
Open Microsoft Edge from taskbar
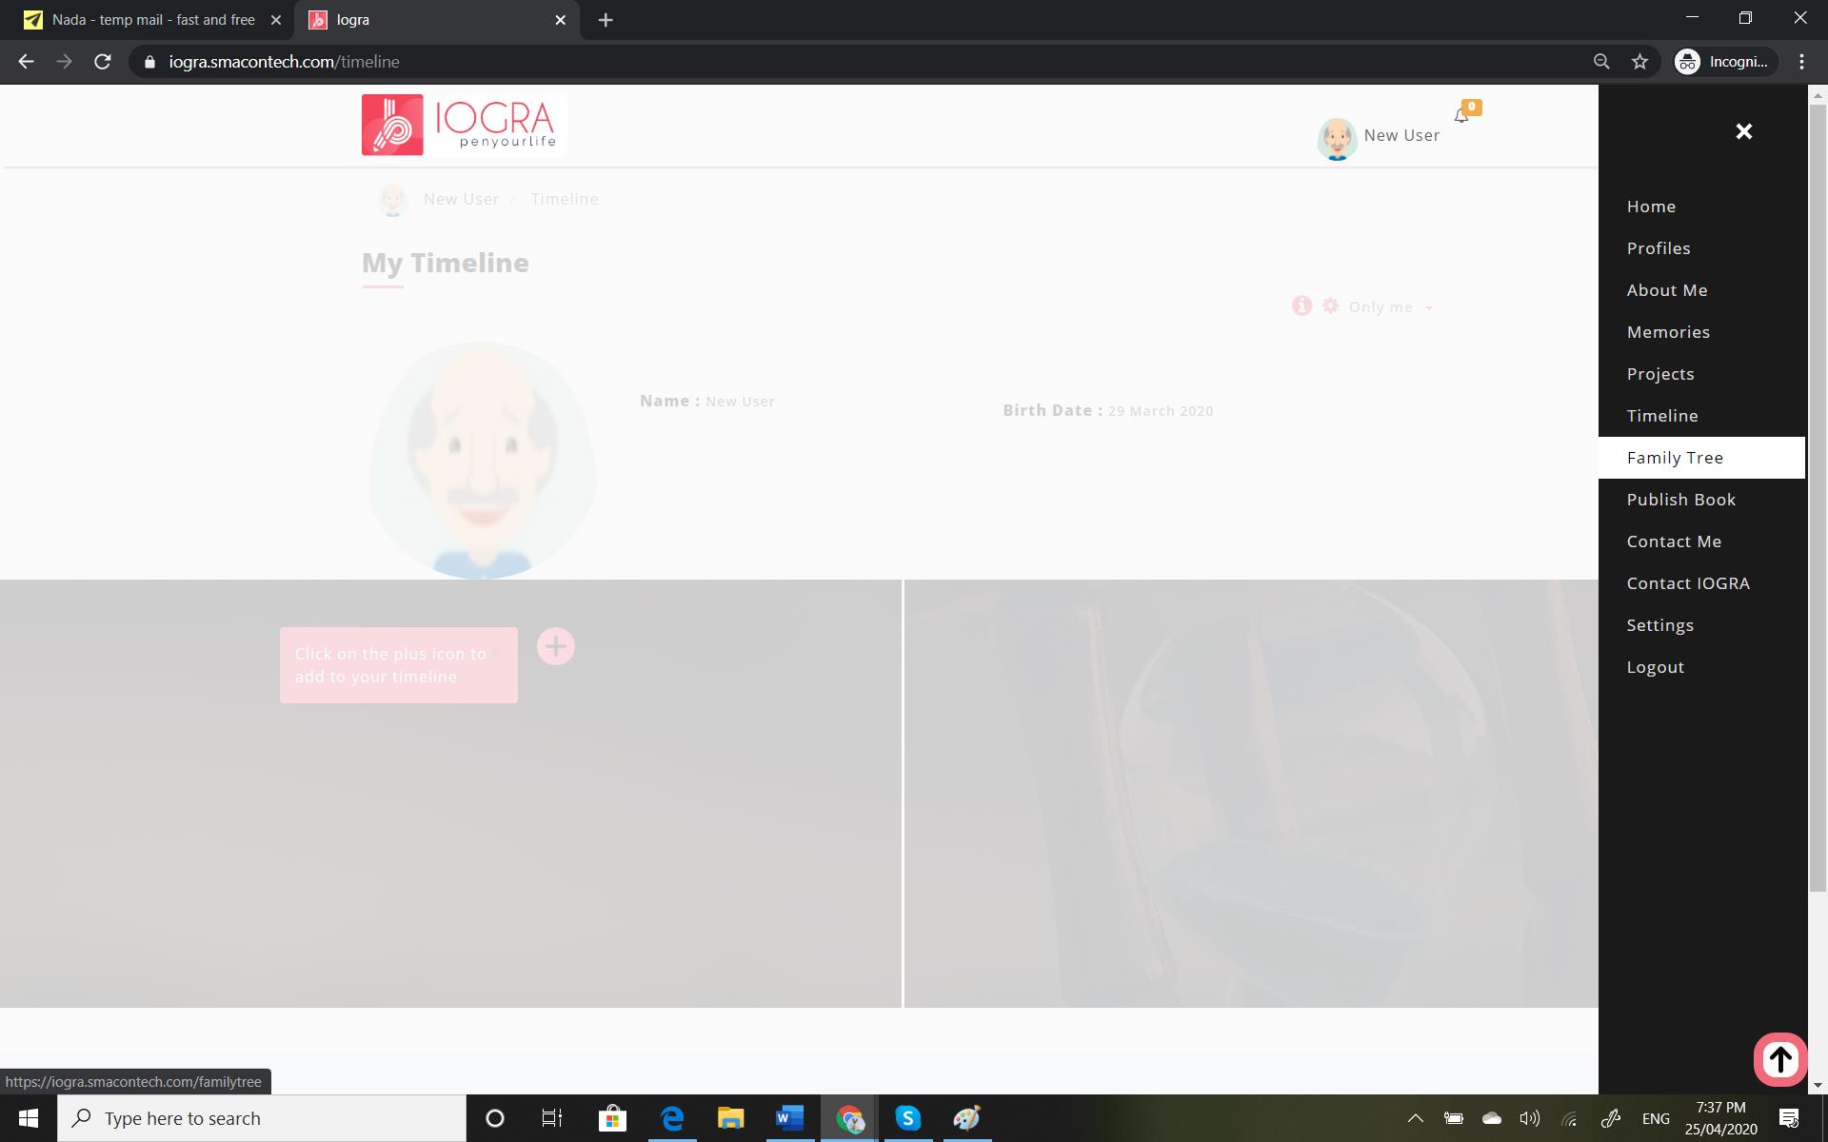(x=672, y=1118)
